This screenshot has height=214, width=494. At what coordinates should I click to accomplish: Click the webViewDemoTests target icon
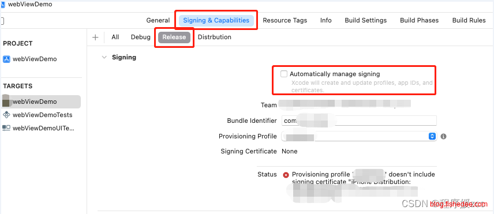[6, 115]
